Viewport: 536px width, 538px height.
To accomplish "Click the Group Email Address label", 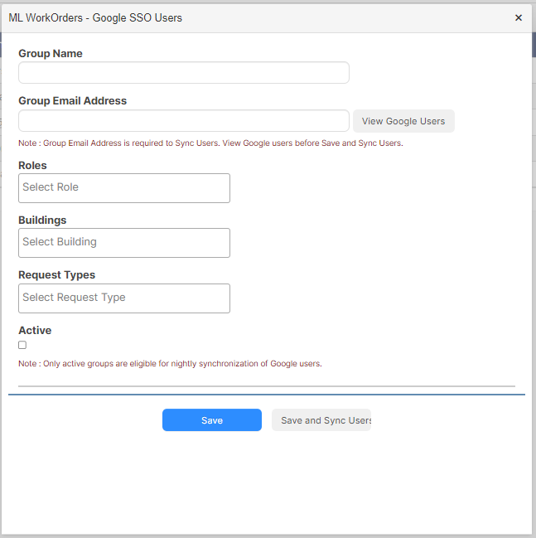I will click(x=72, y=101).
